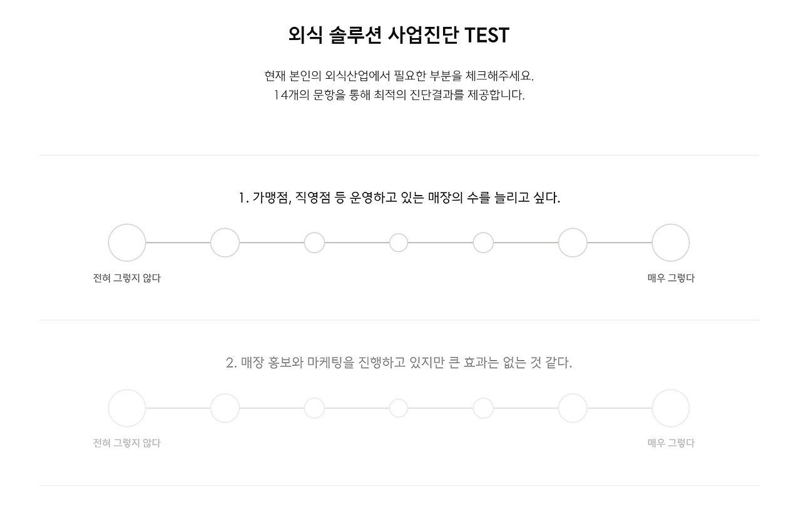
Task: Pick the third circle of question 1
Action: (315, 243)
